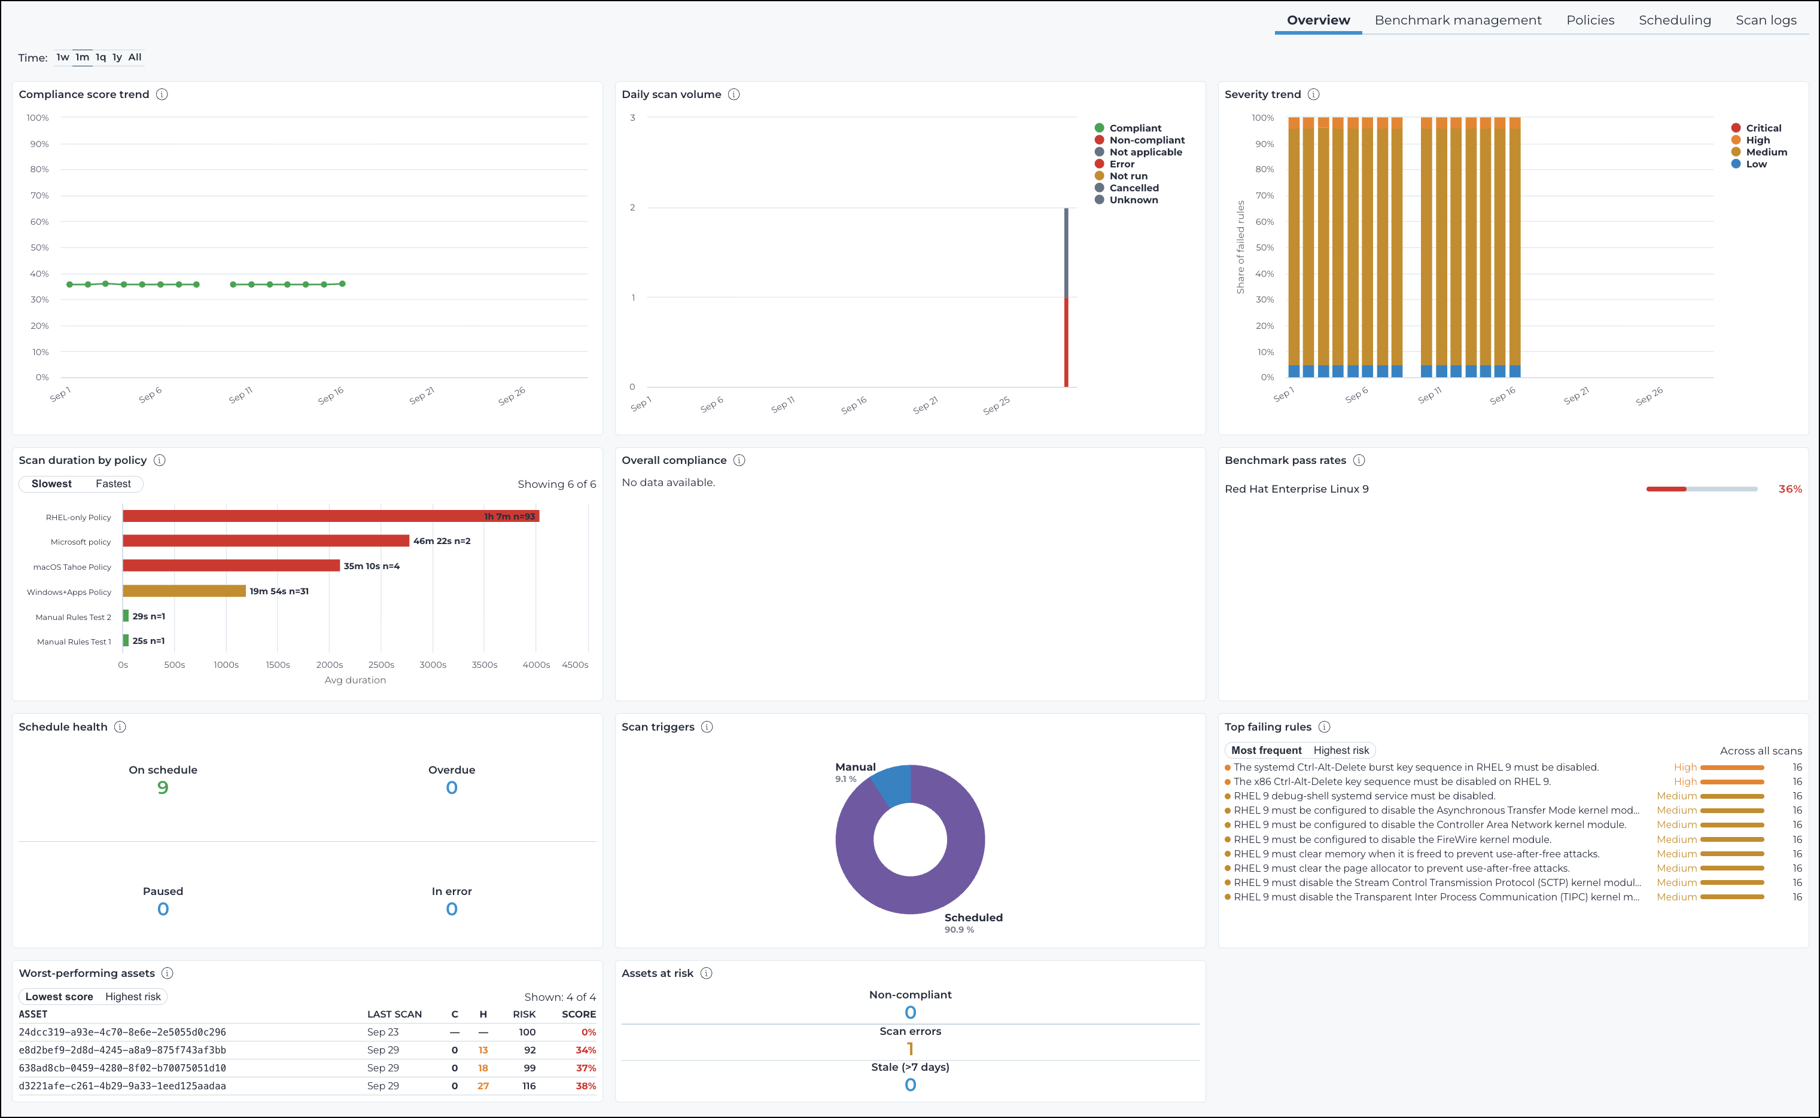This screenshot has height=1118, width=1820.
Task: Open asset d3221afe-c261-4b29-9a33-1eed125aadaa
Action: click(x=122, y=1086)
